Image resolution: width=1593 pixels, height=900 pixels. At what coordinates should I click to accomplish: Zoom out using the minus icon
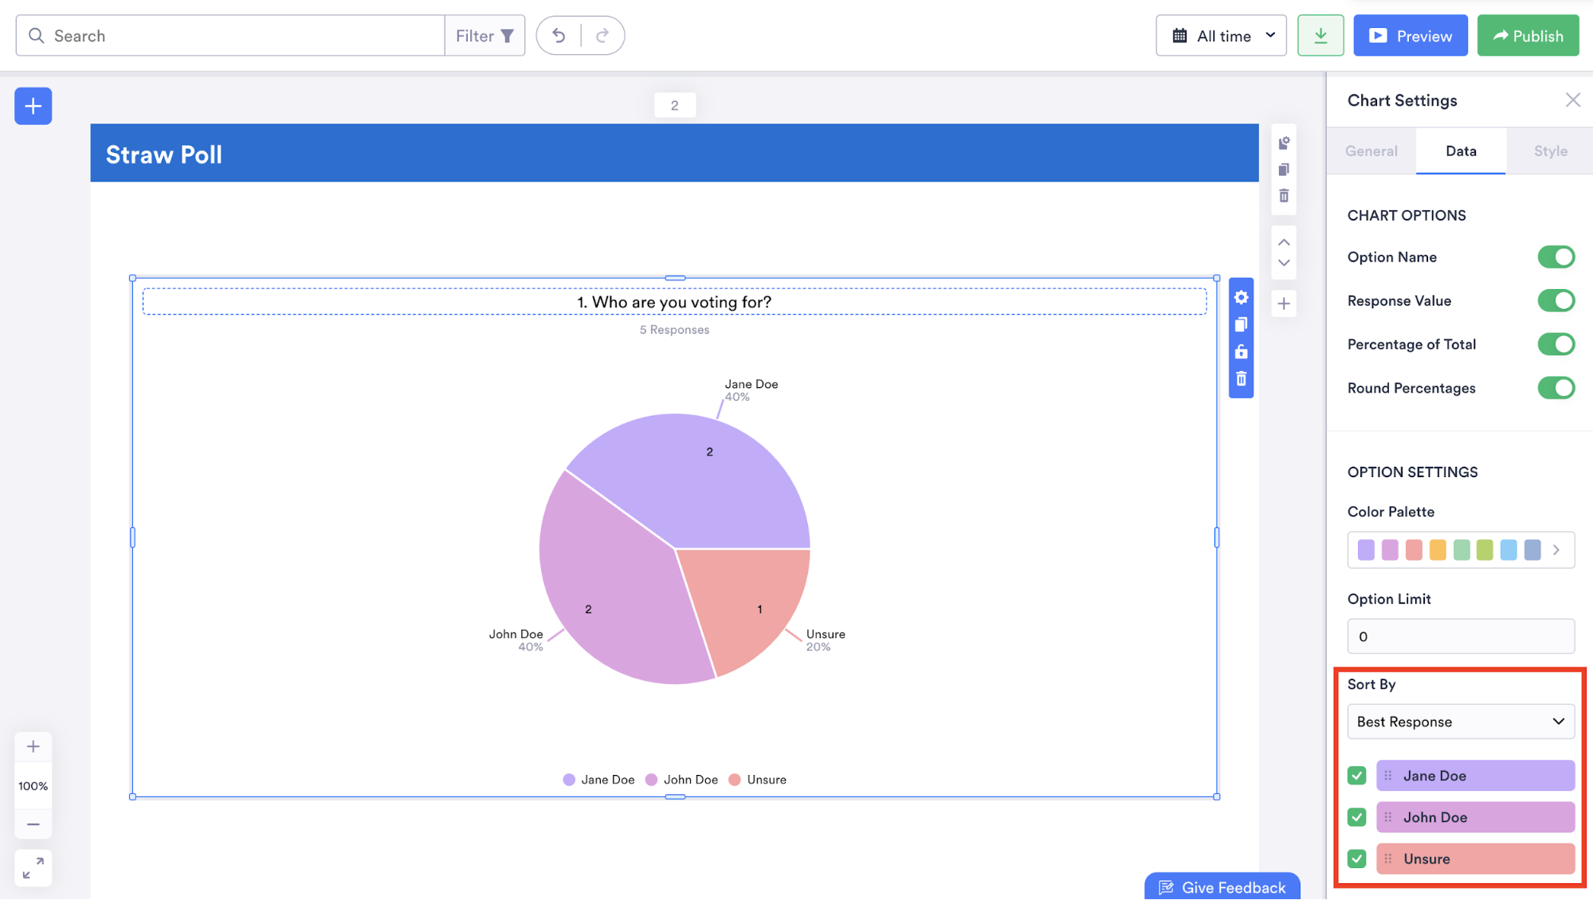[33, 824]
